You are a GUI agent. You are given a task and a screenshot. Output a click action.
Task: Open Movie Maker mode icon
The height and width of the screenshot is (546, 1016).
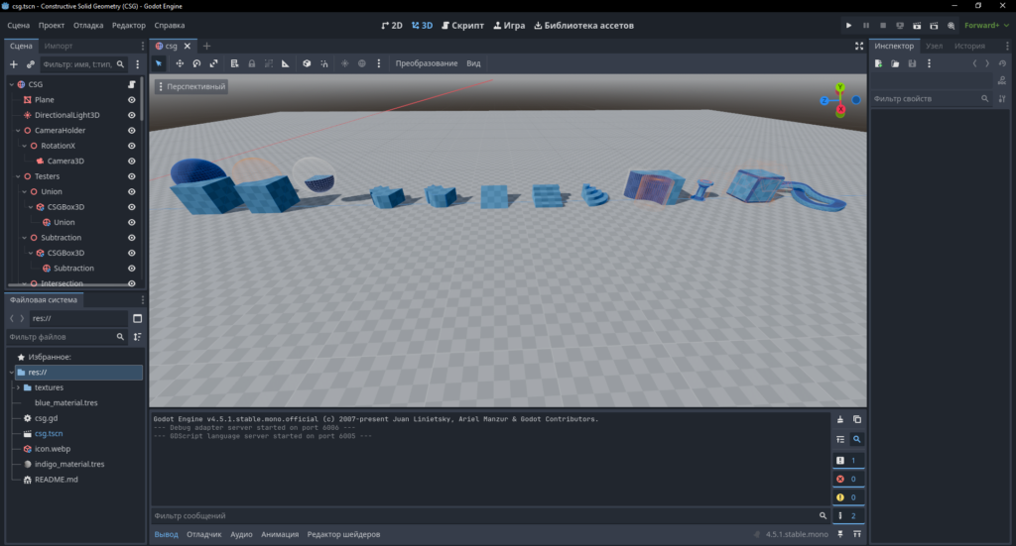(x=951, y=25)
